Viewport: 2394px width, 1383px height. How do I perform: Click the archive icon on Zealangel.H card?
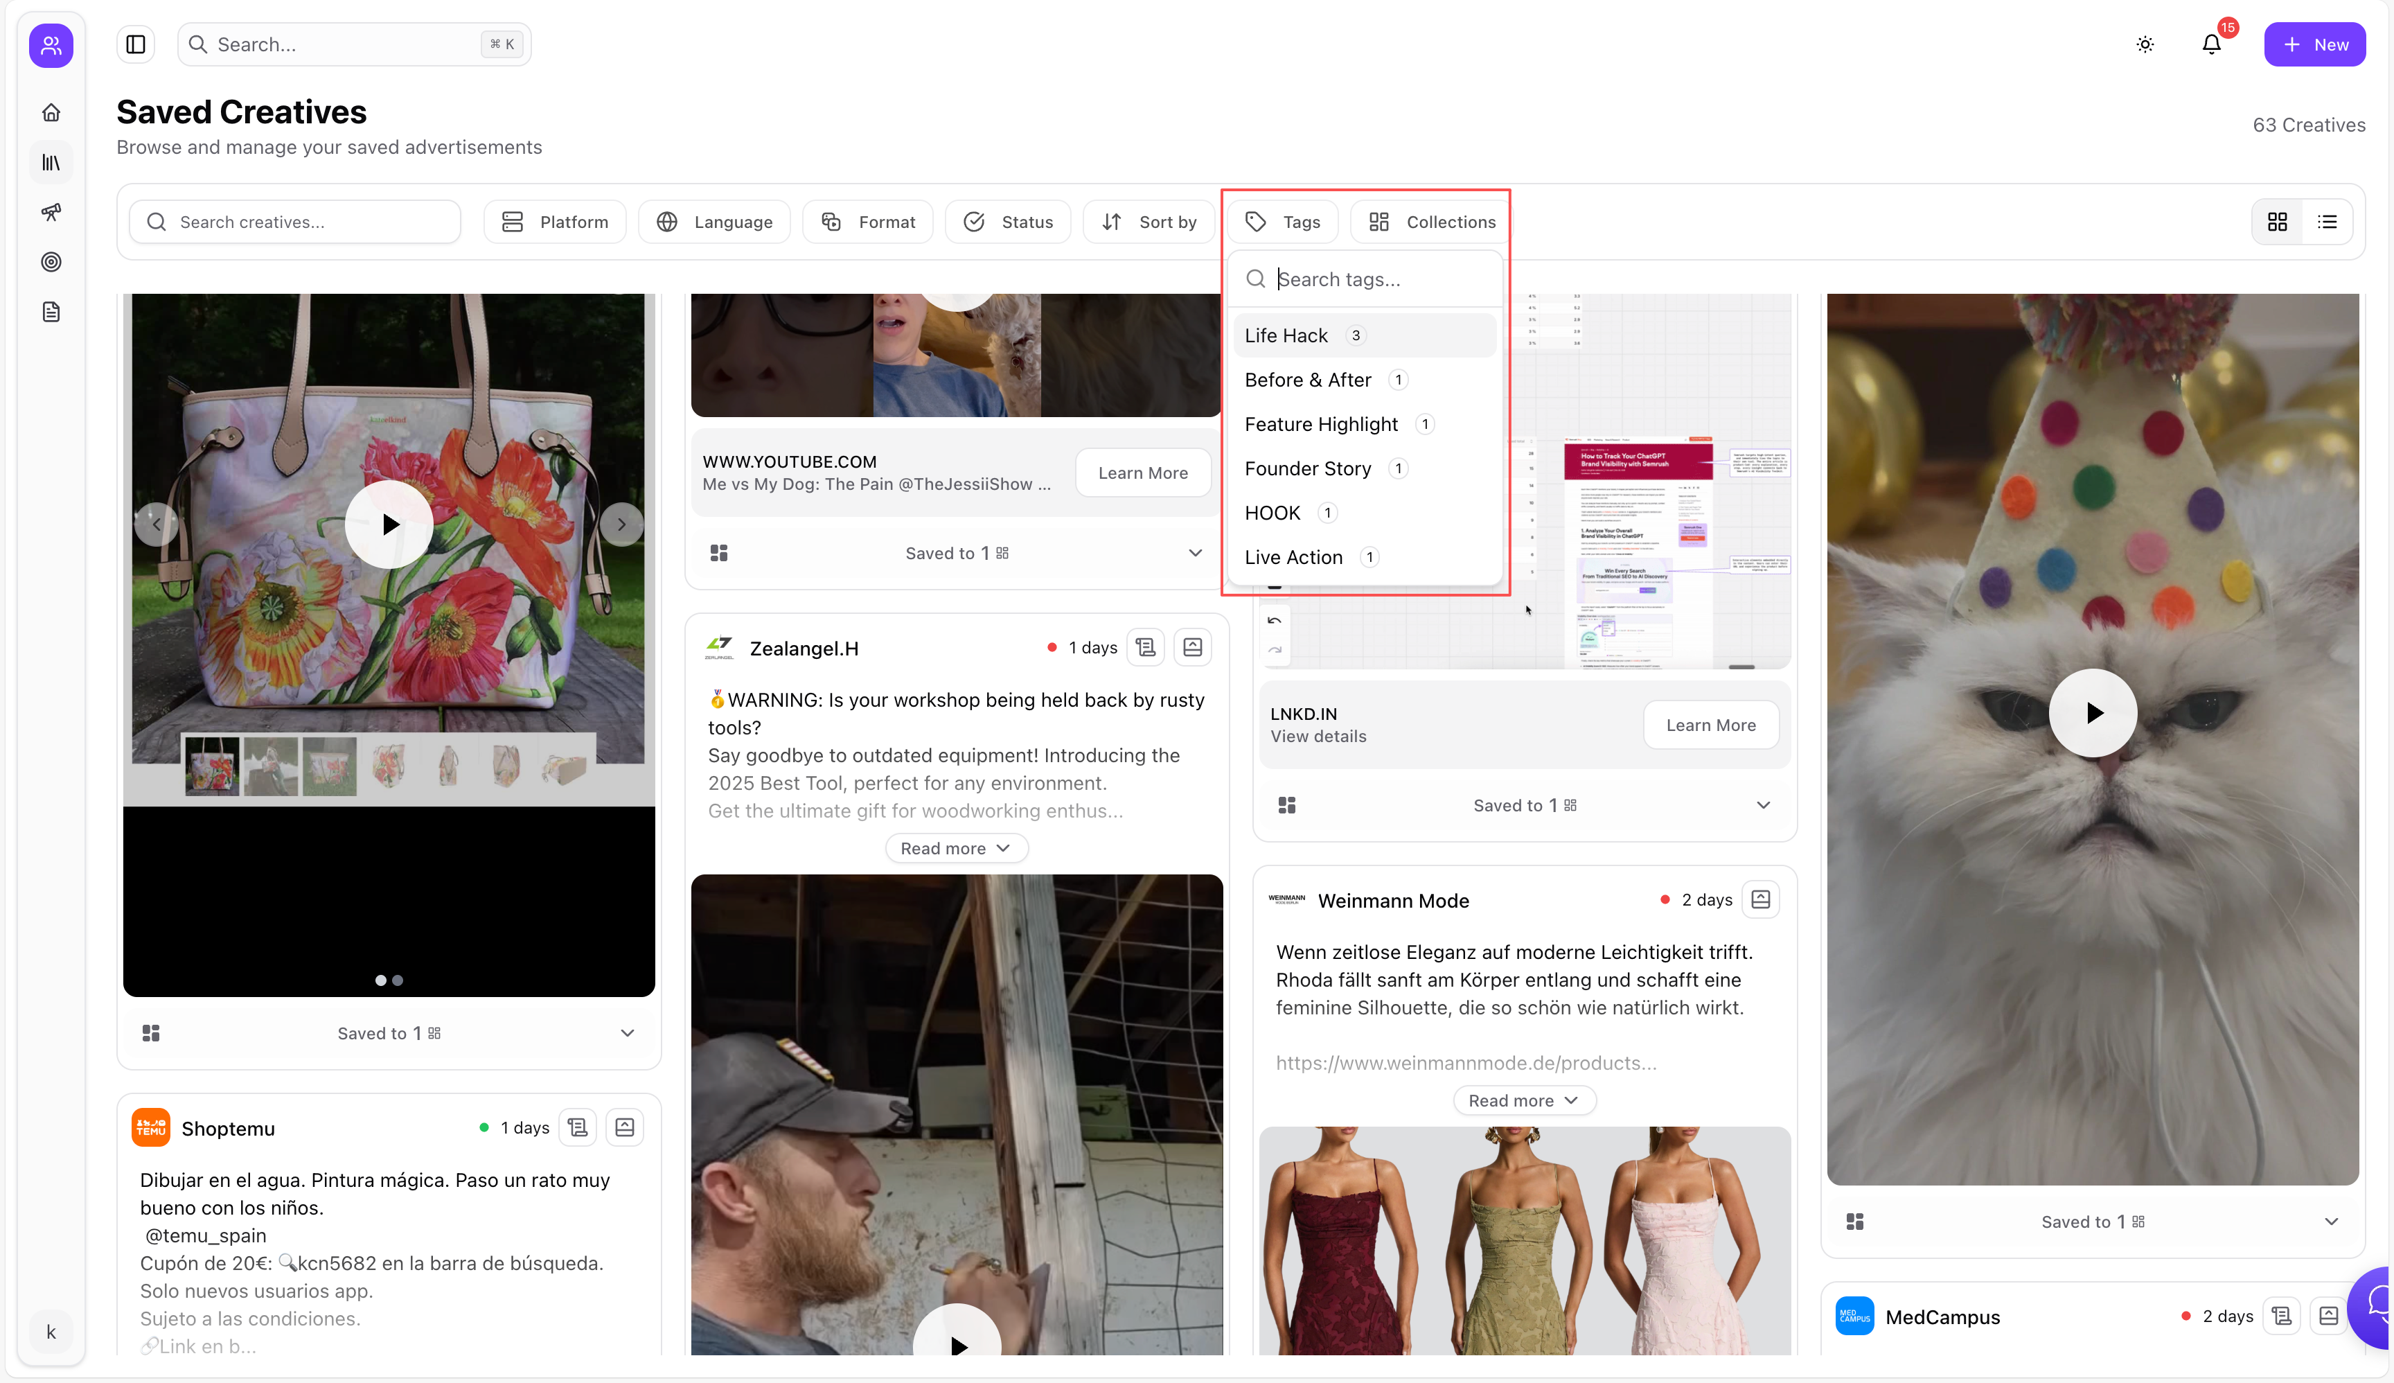tap(1193, 648)
